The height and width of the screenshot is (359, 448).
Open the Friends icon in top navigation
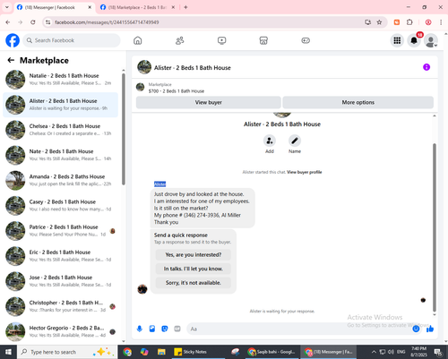click(180, 40)
